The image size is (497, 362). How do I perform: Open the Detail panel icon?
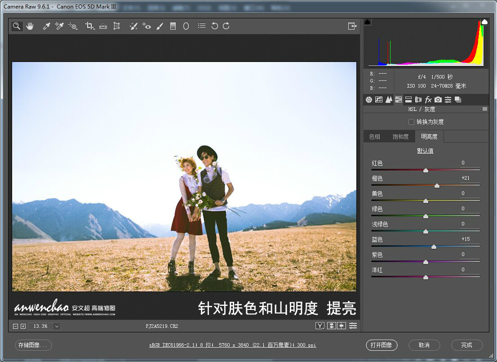(389, 100)
